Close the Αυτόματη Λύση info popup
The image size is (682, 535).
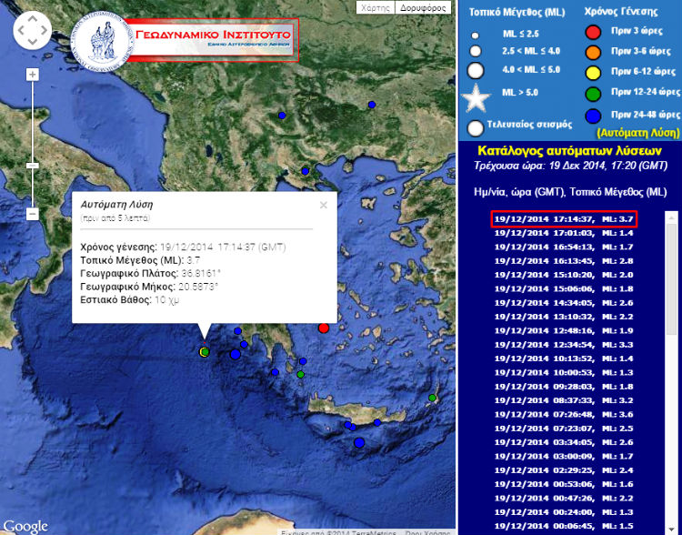click(323, 206)
